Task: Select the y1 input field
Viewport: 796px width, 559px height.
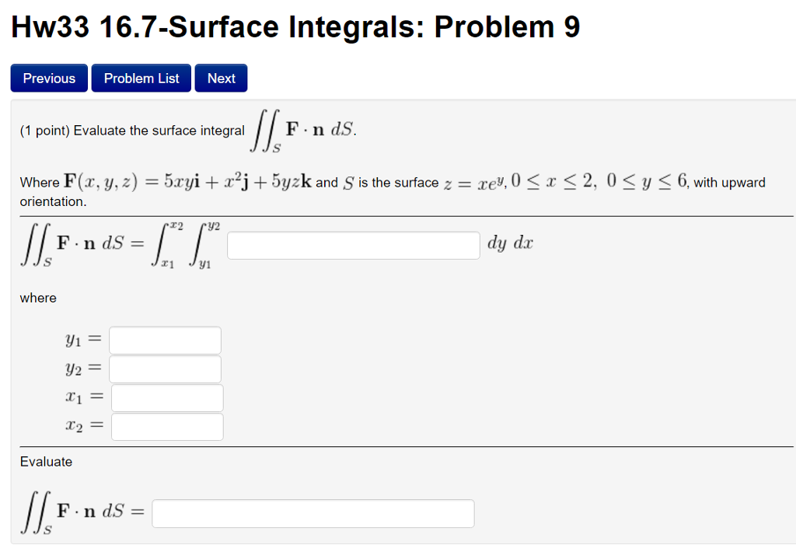Action: coord(164,339)
